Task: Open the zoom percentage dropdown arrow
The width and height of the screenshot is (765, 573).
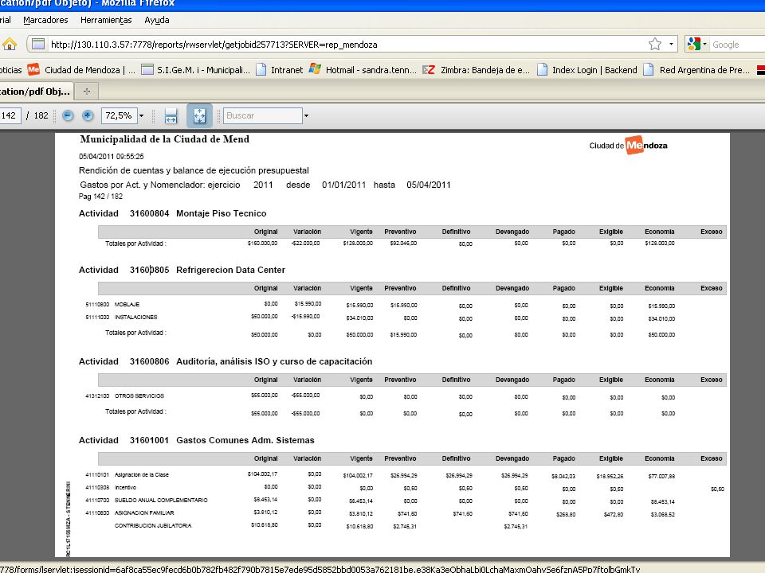Action: click(x=142, y=116)
